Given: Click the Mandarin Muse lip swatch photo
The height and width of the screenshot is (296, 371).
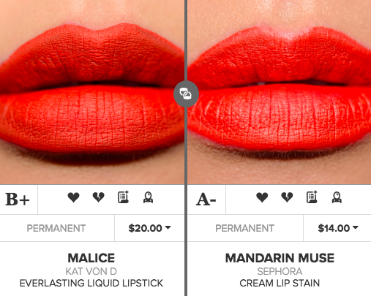Looking at the screenshot, I should [280, 92].
